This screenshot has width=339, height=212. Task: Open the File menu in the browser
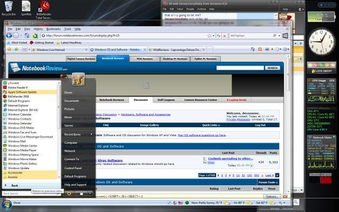(10, 29)
